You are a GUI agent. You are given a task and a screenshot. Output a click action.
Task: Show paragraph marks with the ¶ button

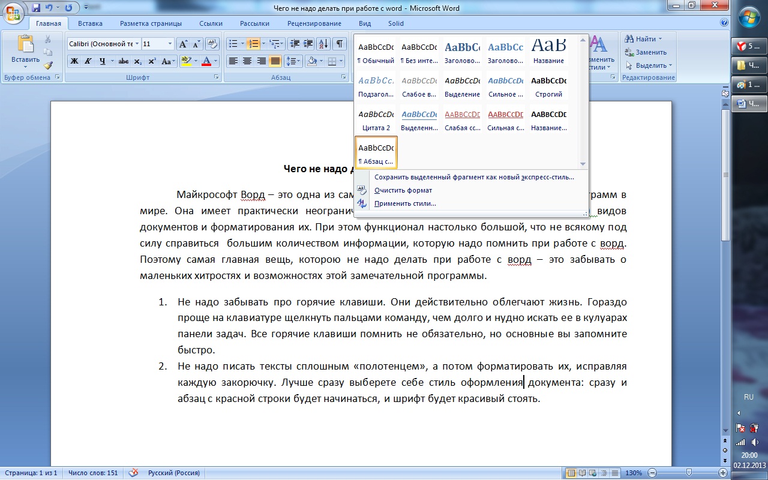pos(339,44)
